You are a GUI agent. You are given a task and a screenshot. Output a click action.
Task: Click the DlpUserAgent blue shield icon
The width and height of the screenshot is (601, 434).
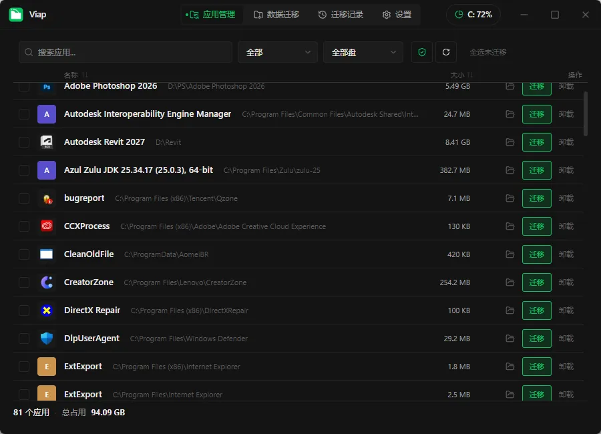tap(47, 338)
